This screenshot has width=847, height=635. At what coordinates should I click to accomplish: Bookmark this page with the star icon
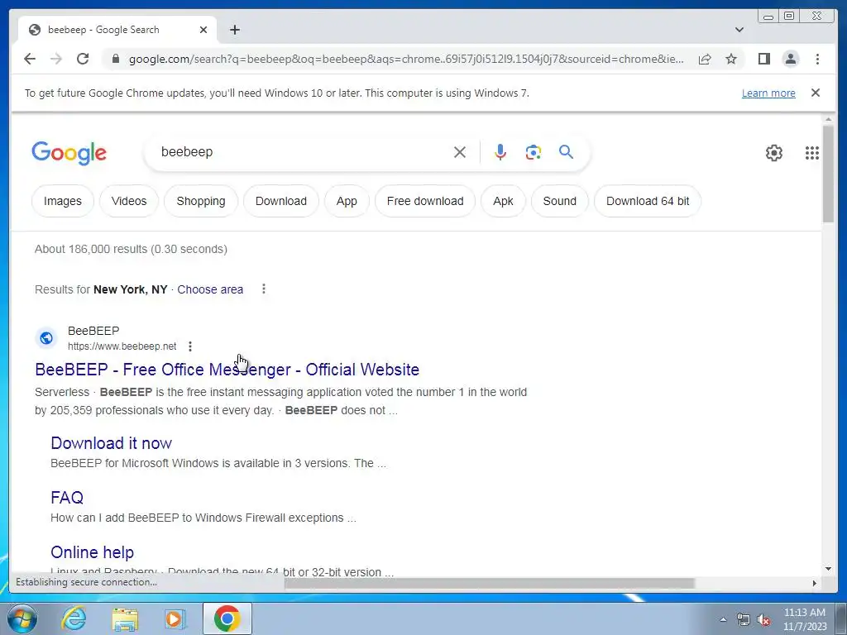(x=731, y=59)
